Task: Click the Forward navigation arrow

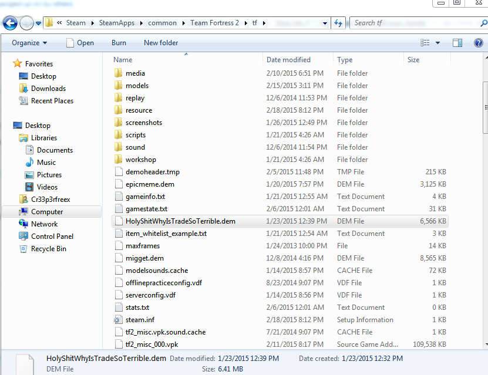Action: click(27, 23)
